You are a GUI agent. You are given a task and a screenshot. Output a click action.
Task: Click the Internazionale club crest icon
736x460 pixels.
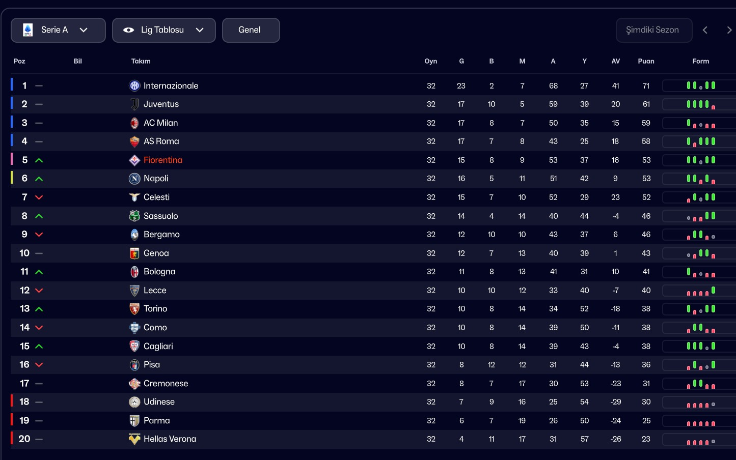coord(134,85)
